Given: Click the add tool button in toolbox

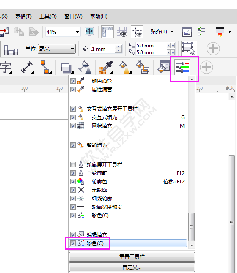Looking at the screenshot, I should pyautogui.click(x=207, y=67).
